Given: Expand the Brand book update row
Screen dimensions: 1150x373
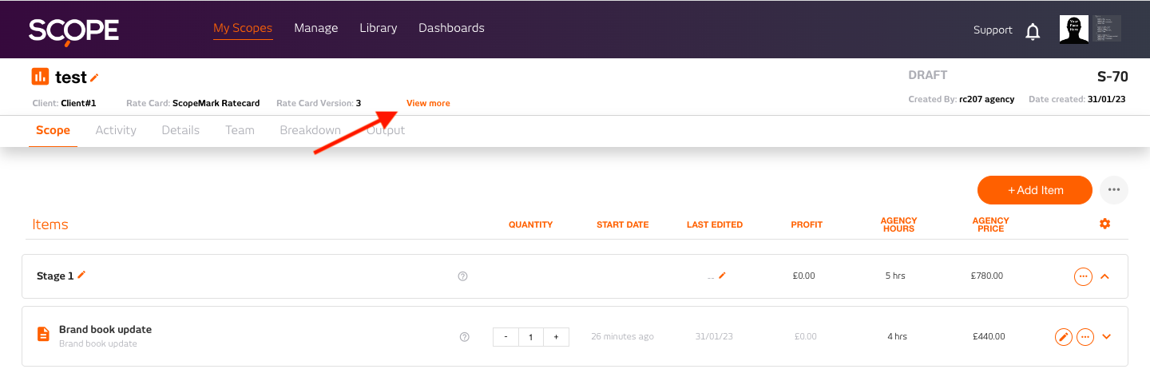Looking at the screenshot, I should tap(1106, 336).
